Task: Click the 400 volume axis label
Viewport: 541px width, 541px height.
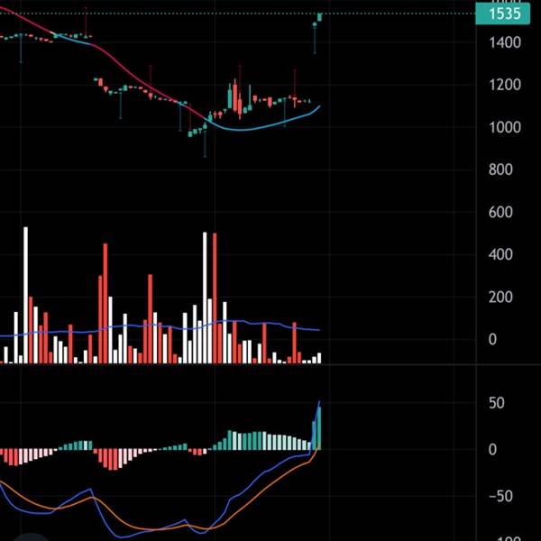Action: [x=500, y=254]
